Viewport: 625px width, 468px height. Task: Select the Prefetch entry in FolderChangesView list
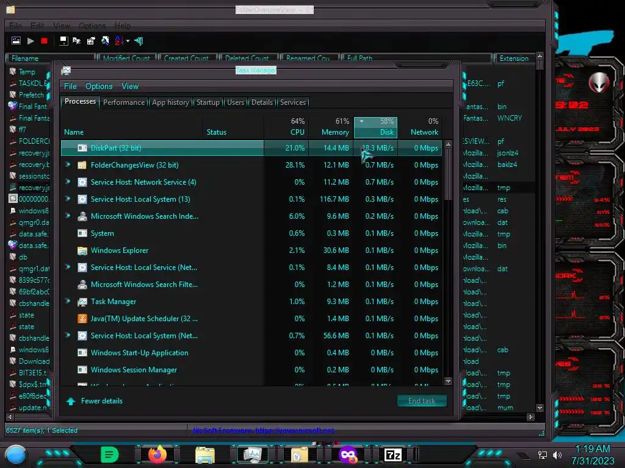(31, 95)
